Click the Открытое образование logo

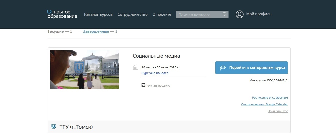click(x=62, y=14)
